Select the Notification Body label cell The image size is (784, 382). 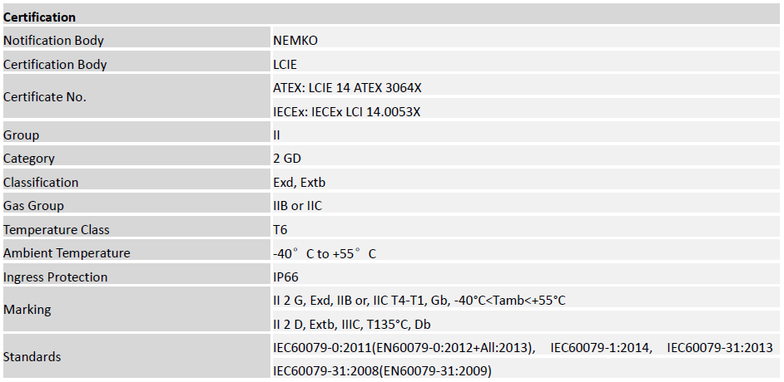coord(53,40)
